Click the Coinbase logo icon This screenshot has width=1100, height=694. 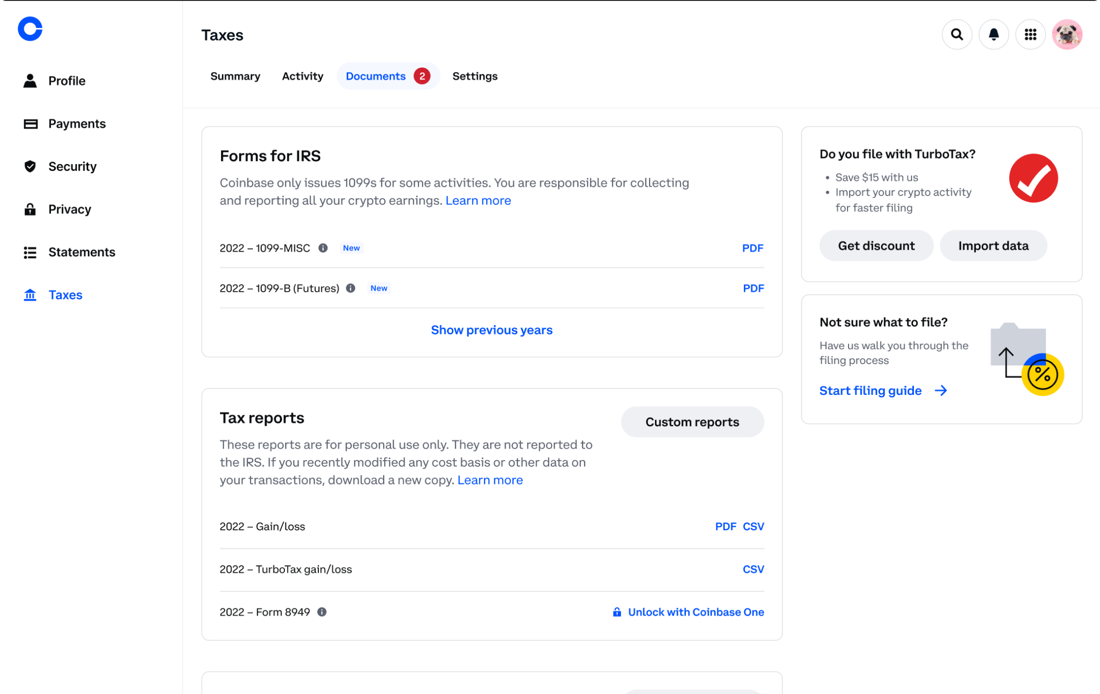pos(30,29)
